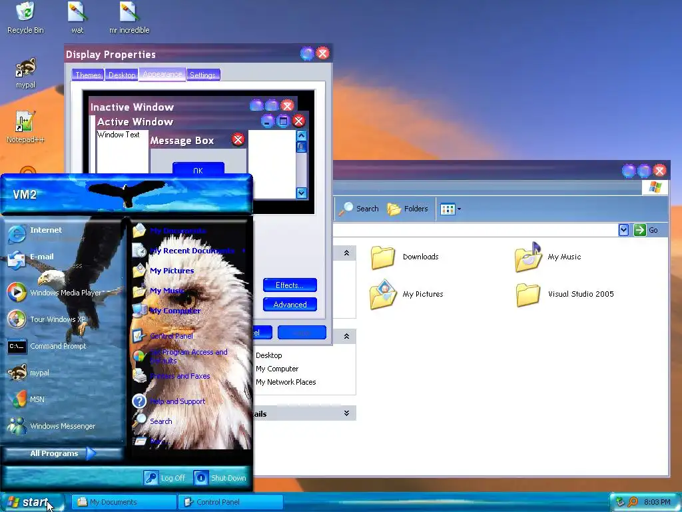
Task: Switch to My Documents taskbar button
Action: click(x=123, y=502)
